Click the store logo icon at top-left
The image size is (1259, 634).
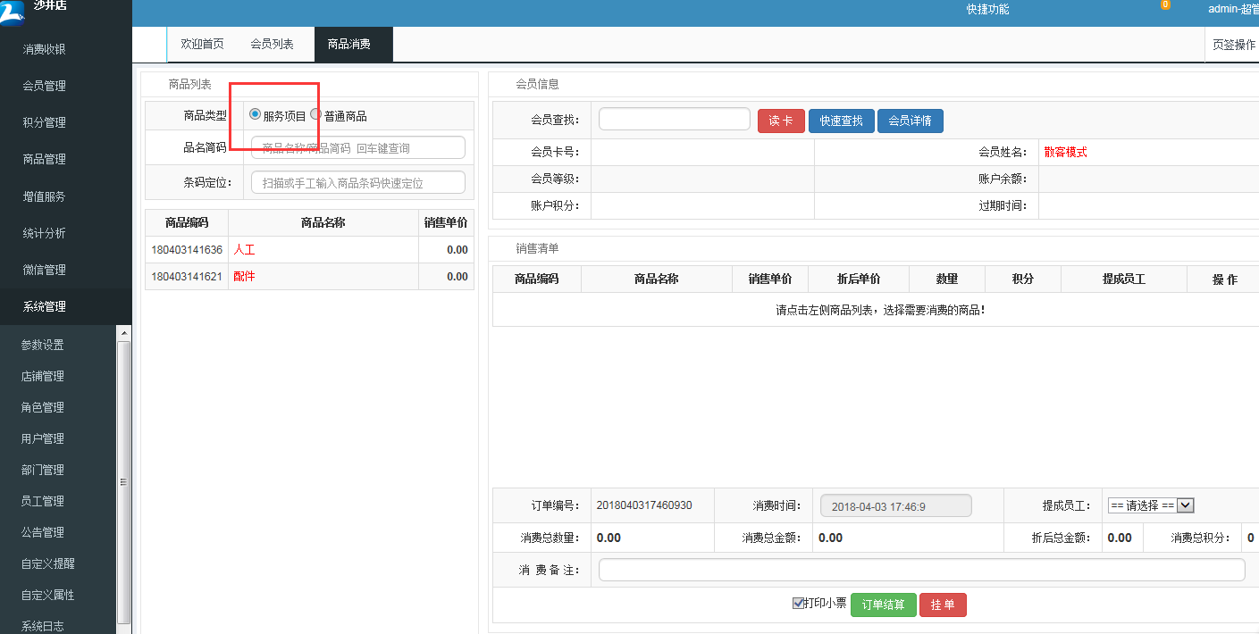point(13,11)
